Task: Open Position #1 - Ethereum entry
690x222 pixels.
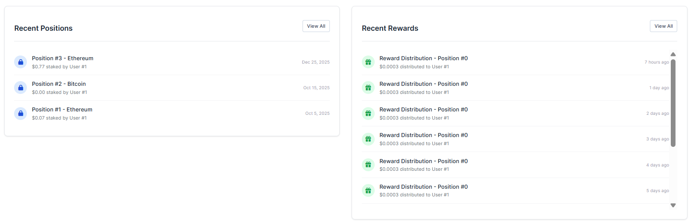Action: coord(62,110)
